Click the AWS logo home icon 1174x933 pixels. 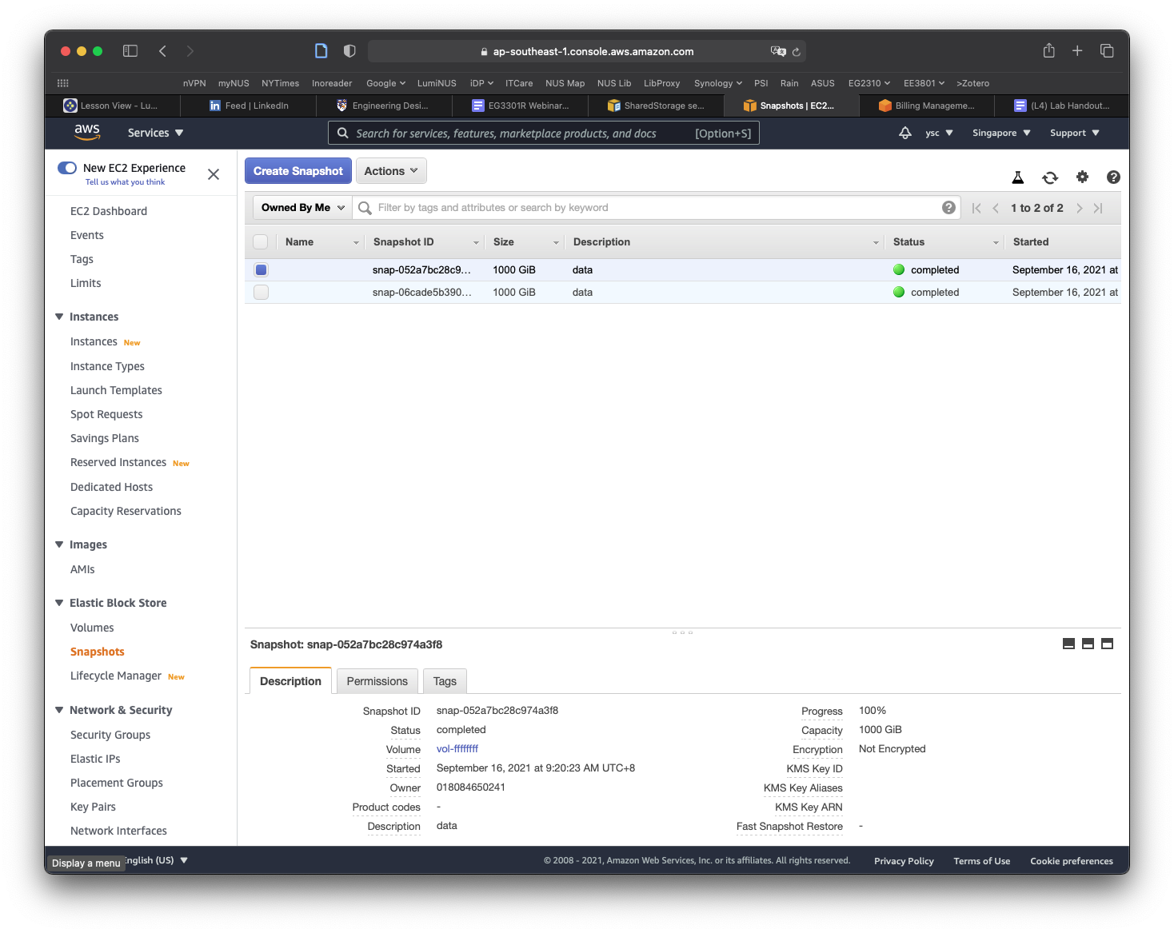pos(87,132)
